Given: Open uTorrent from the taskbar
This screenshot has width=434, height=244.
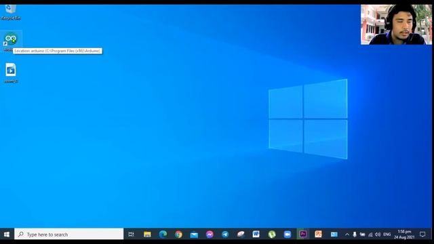Looking at the screenshot, I should 272,235.
